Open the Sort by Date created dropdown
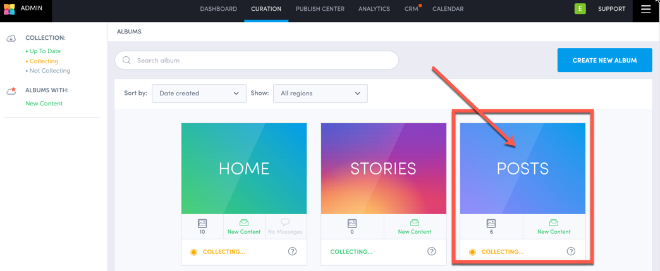Viewport: 660px width, 271px height. (x=199, y=93)
